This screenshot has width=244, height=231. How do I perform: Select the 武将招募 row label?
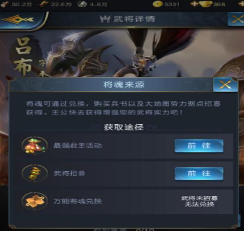(69, 173)
